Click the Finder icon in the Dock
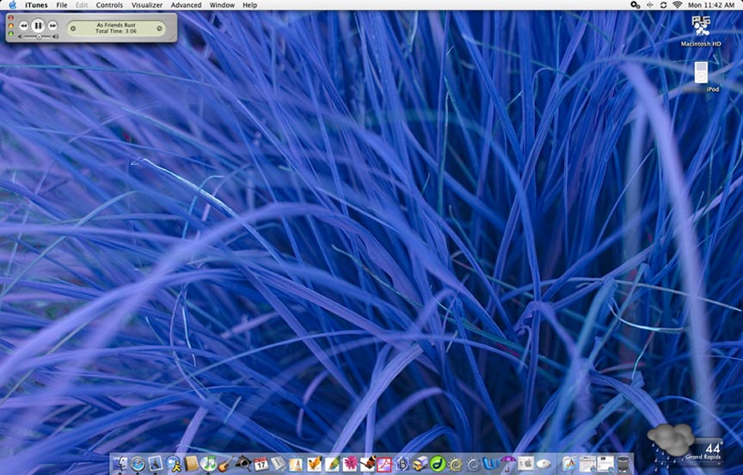 [x=120, y=464]
